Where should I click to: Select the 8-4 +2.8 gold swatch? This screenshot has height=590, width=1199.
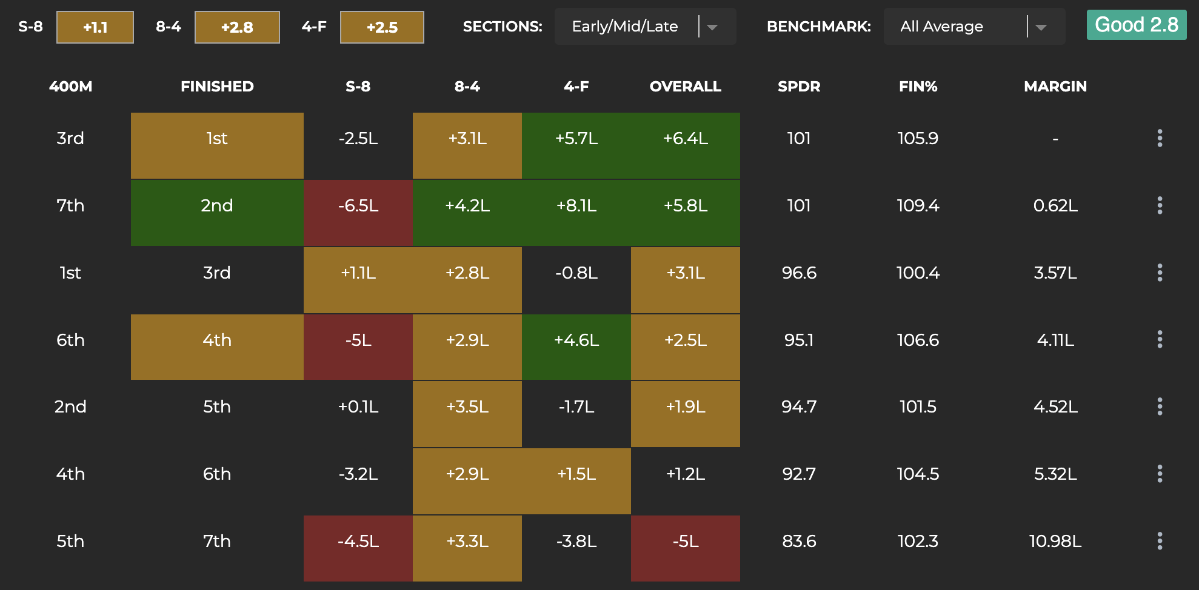point(237,27)
